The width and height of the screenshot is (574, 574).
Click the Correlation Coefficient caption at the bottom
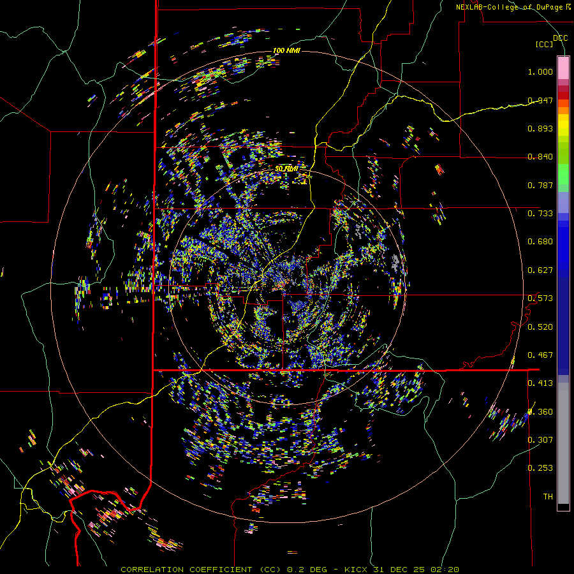[290, 570]
